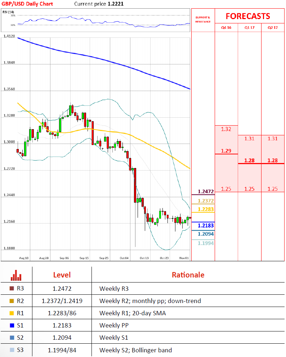Select the Q4 16 forecast column header
The width and height of the screenshot is (286, 357).
[226, 28]
